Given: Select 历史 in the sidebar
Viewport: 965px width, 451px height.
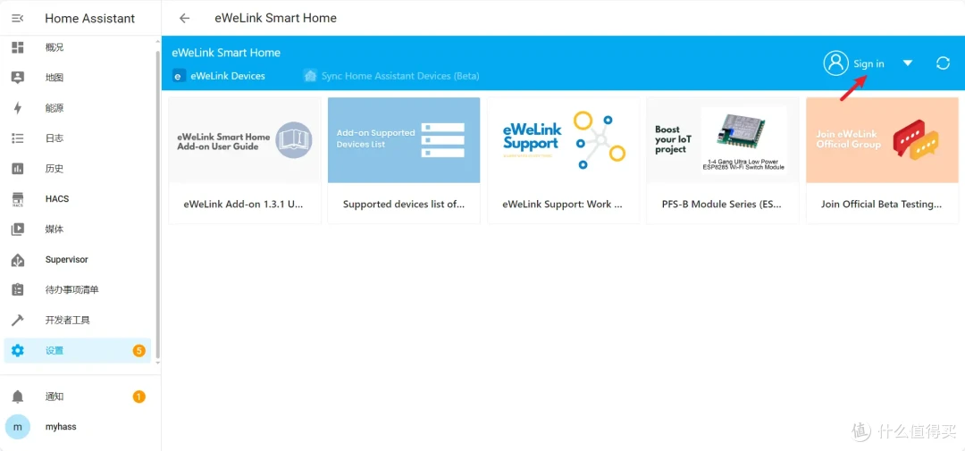Looking at the screenshot, I should click(x=55, y=169).
